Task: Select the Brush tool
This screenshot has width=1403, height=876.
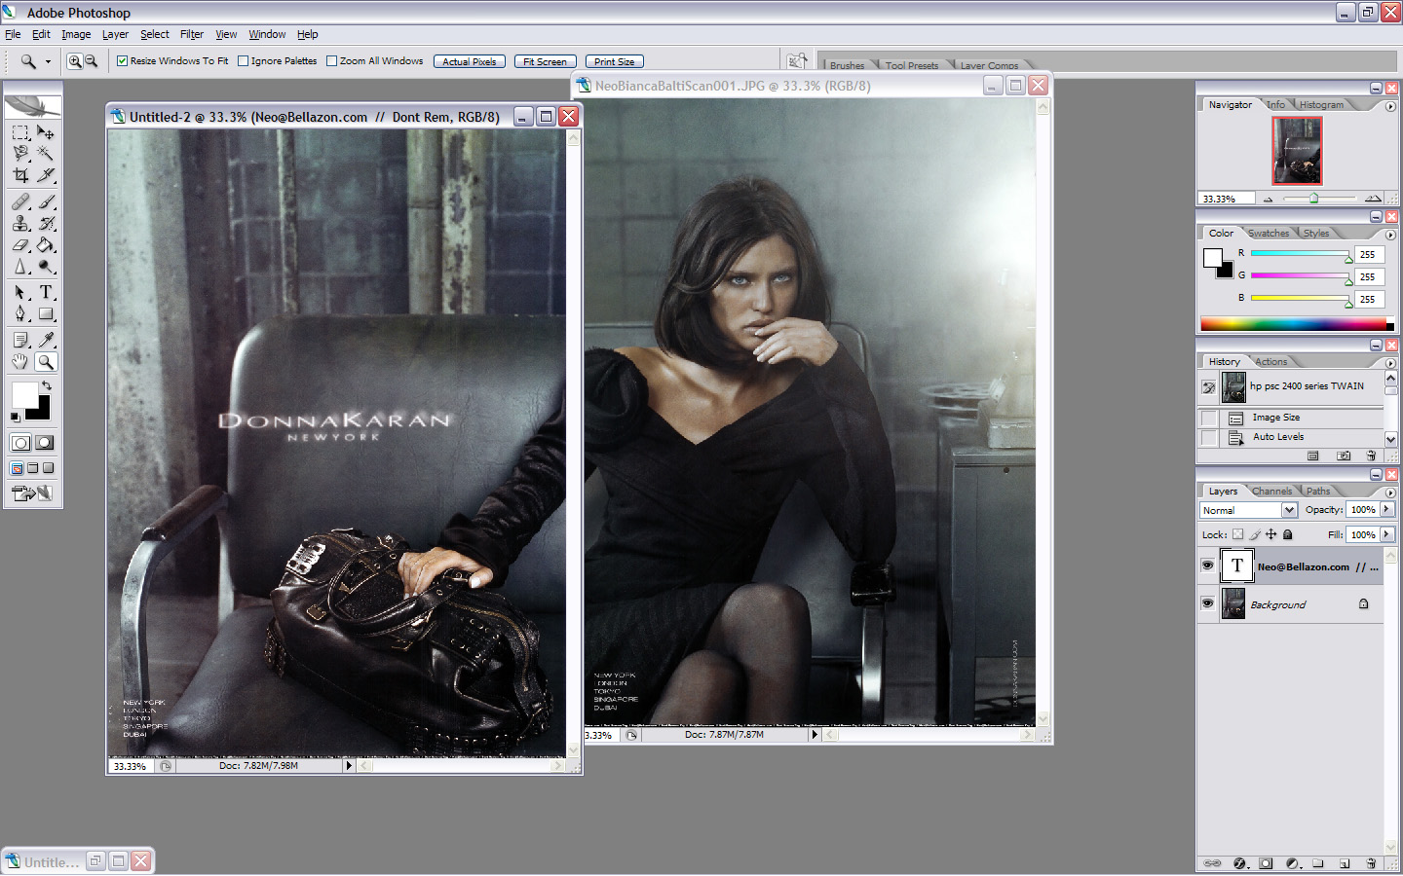Action: pos(45,201)
